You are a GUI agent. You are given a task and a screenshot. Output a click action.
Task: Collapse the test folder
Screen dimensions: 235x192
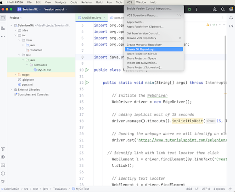tap(19, 55)
